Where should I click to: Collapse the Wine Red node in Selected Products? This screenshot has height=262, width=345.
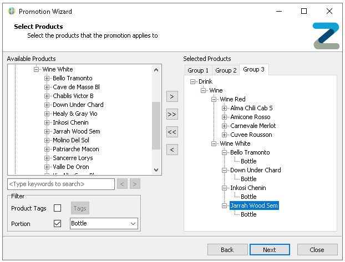(214, 99)
